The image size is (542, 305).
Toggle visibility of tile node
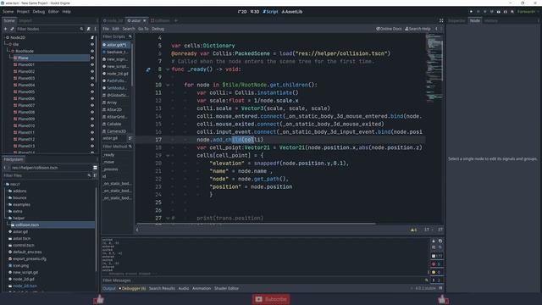coord(92,44)
